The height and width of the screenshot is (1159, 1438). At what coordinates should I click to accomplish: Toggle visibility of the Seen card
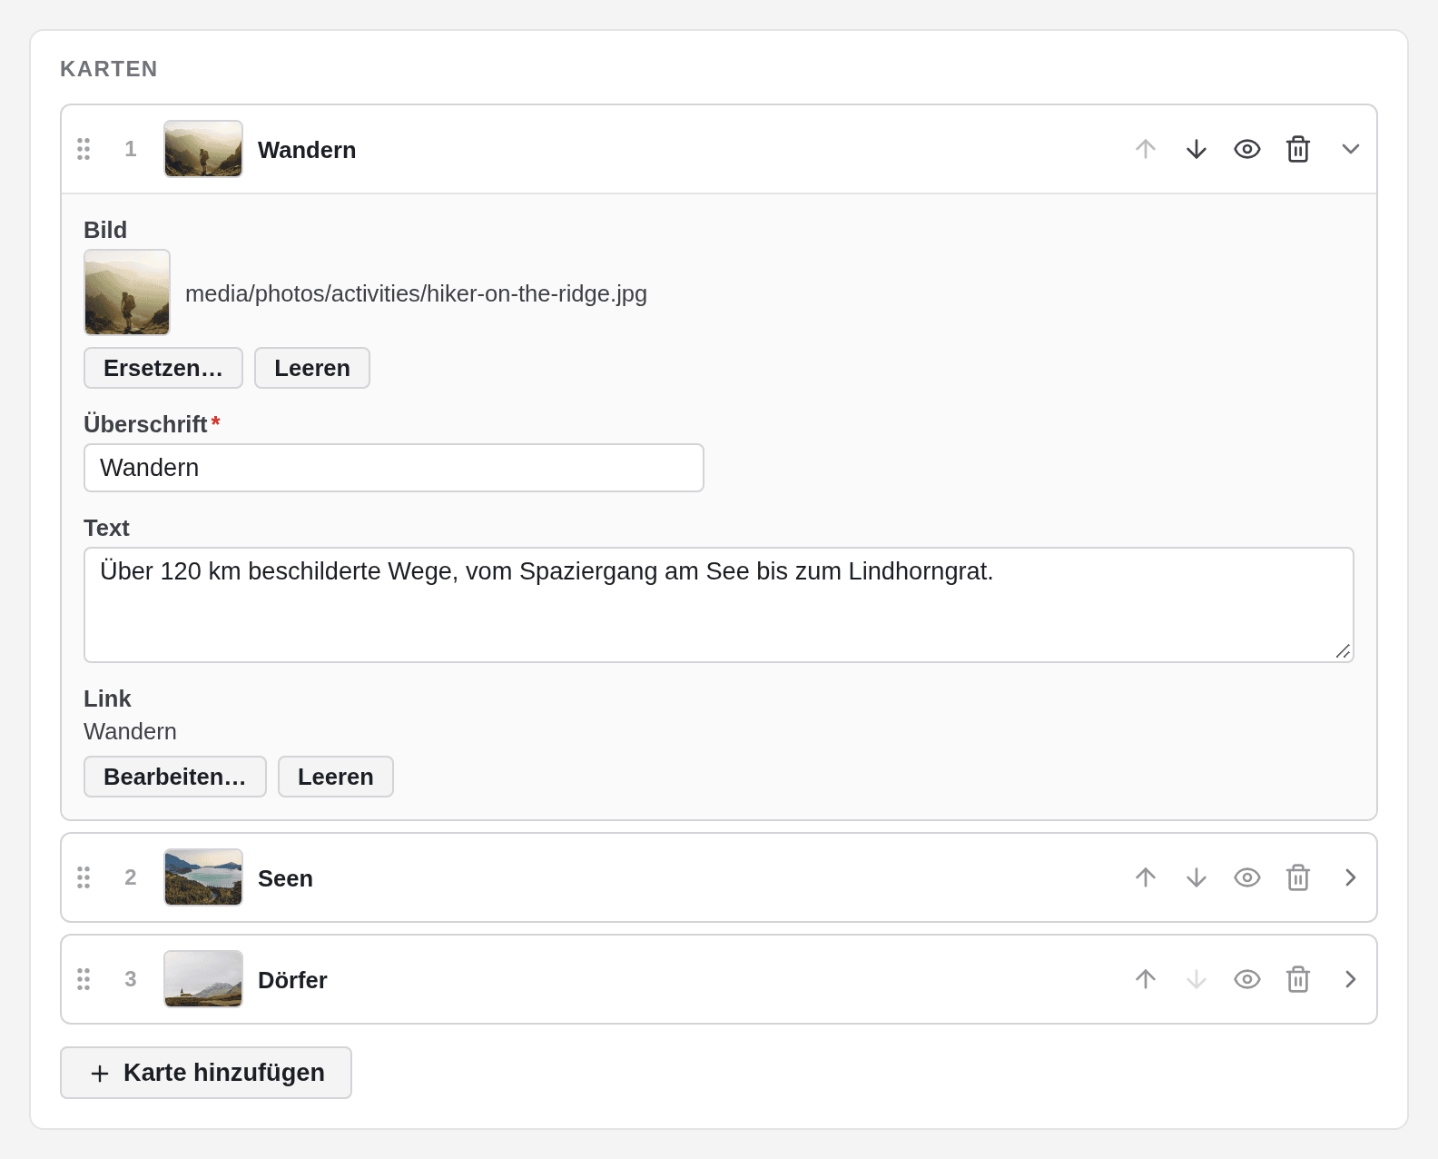pos(1247,877)
